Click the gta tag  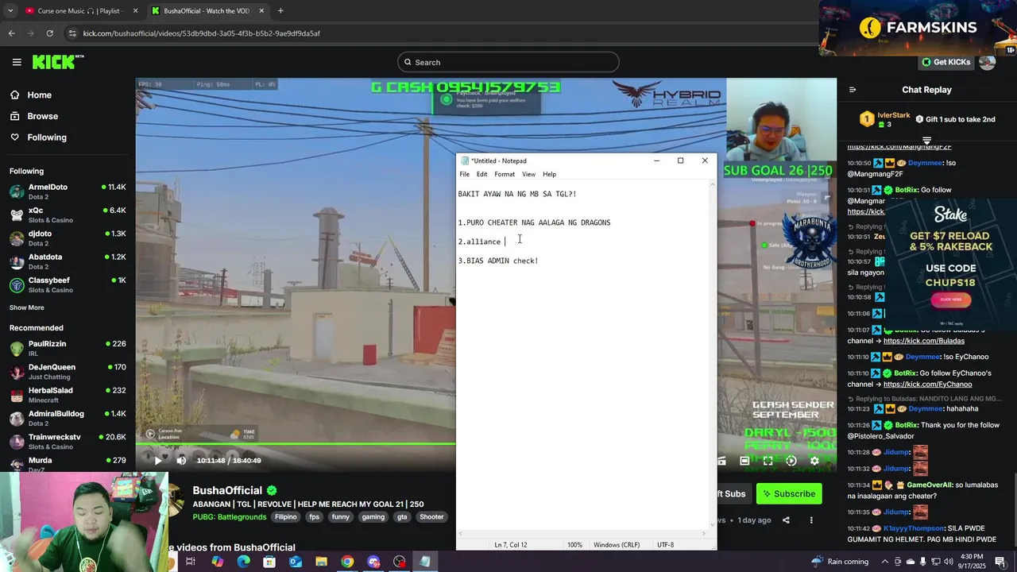(402, 517)
